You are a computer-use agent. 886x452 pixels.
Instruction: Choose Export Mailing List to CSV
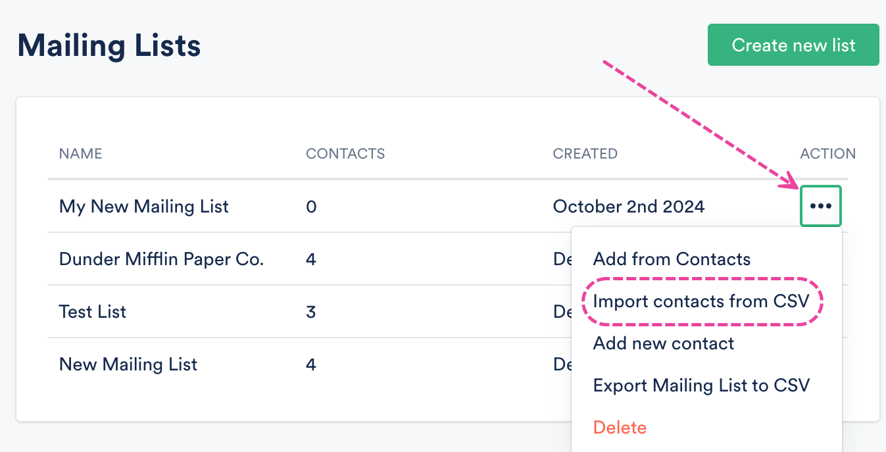coord(701,386)
